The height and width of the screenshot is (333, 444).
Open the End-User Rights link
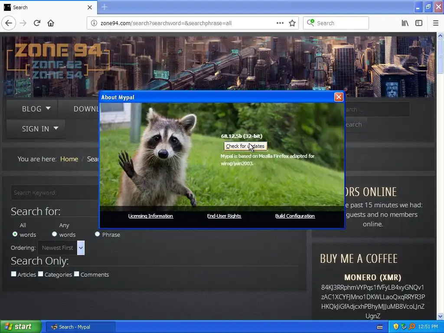[224, 216]
